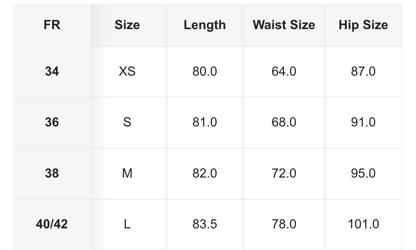The height and width of the screenshot is (250, 416).
Task: Click the Waist Size header
Action: (284, 25)
